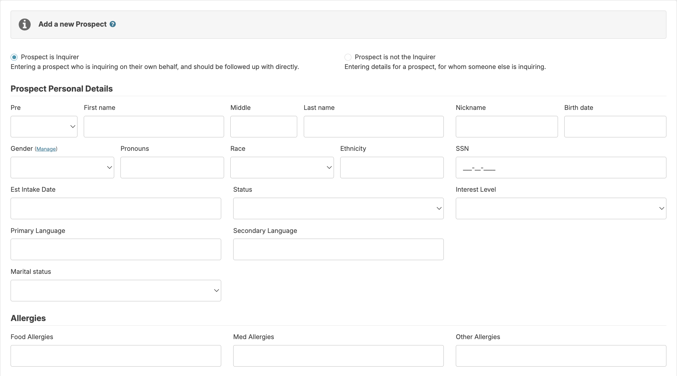Click the Food Allergies text field
The height and width of the screenshot is (376, 677).
click(x=116, y=356)
